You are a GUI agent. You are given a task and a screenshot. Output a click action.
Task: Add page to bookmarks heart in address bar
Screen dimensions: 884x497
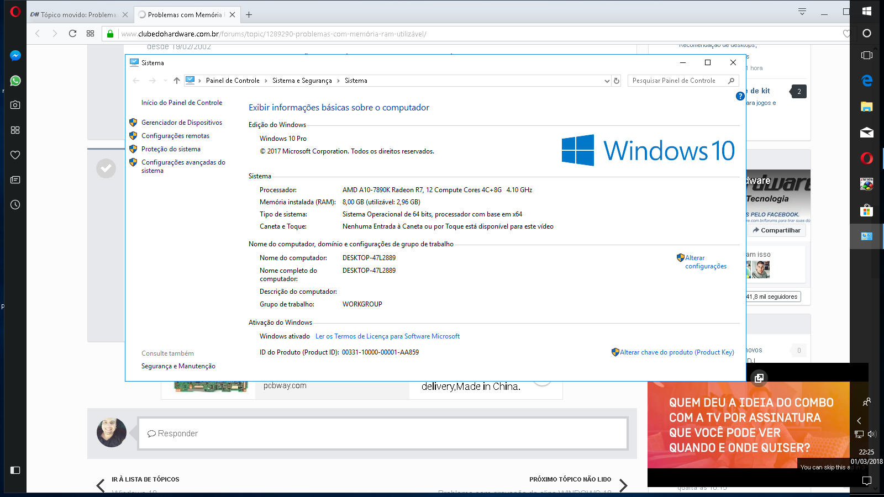846,34
